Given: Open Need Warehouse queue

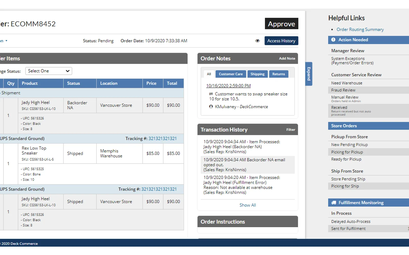Looking at the screenshot, I should pos(347,83).
